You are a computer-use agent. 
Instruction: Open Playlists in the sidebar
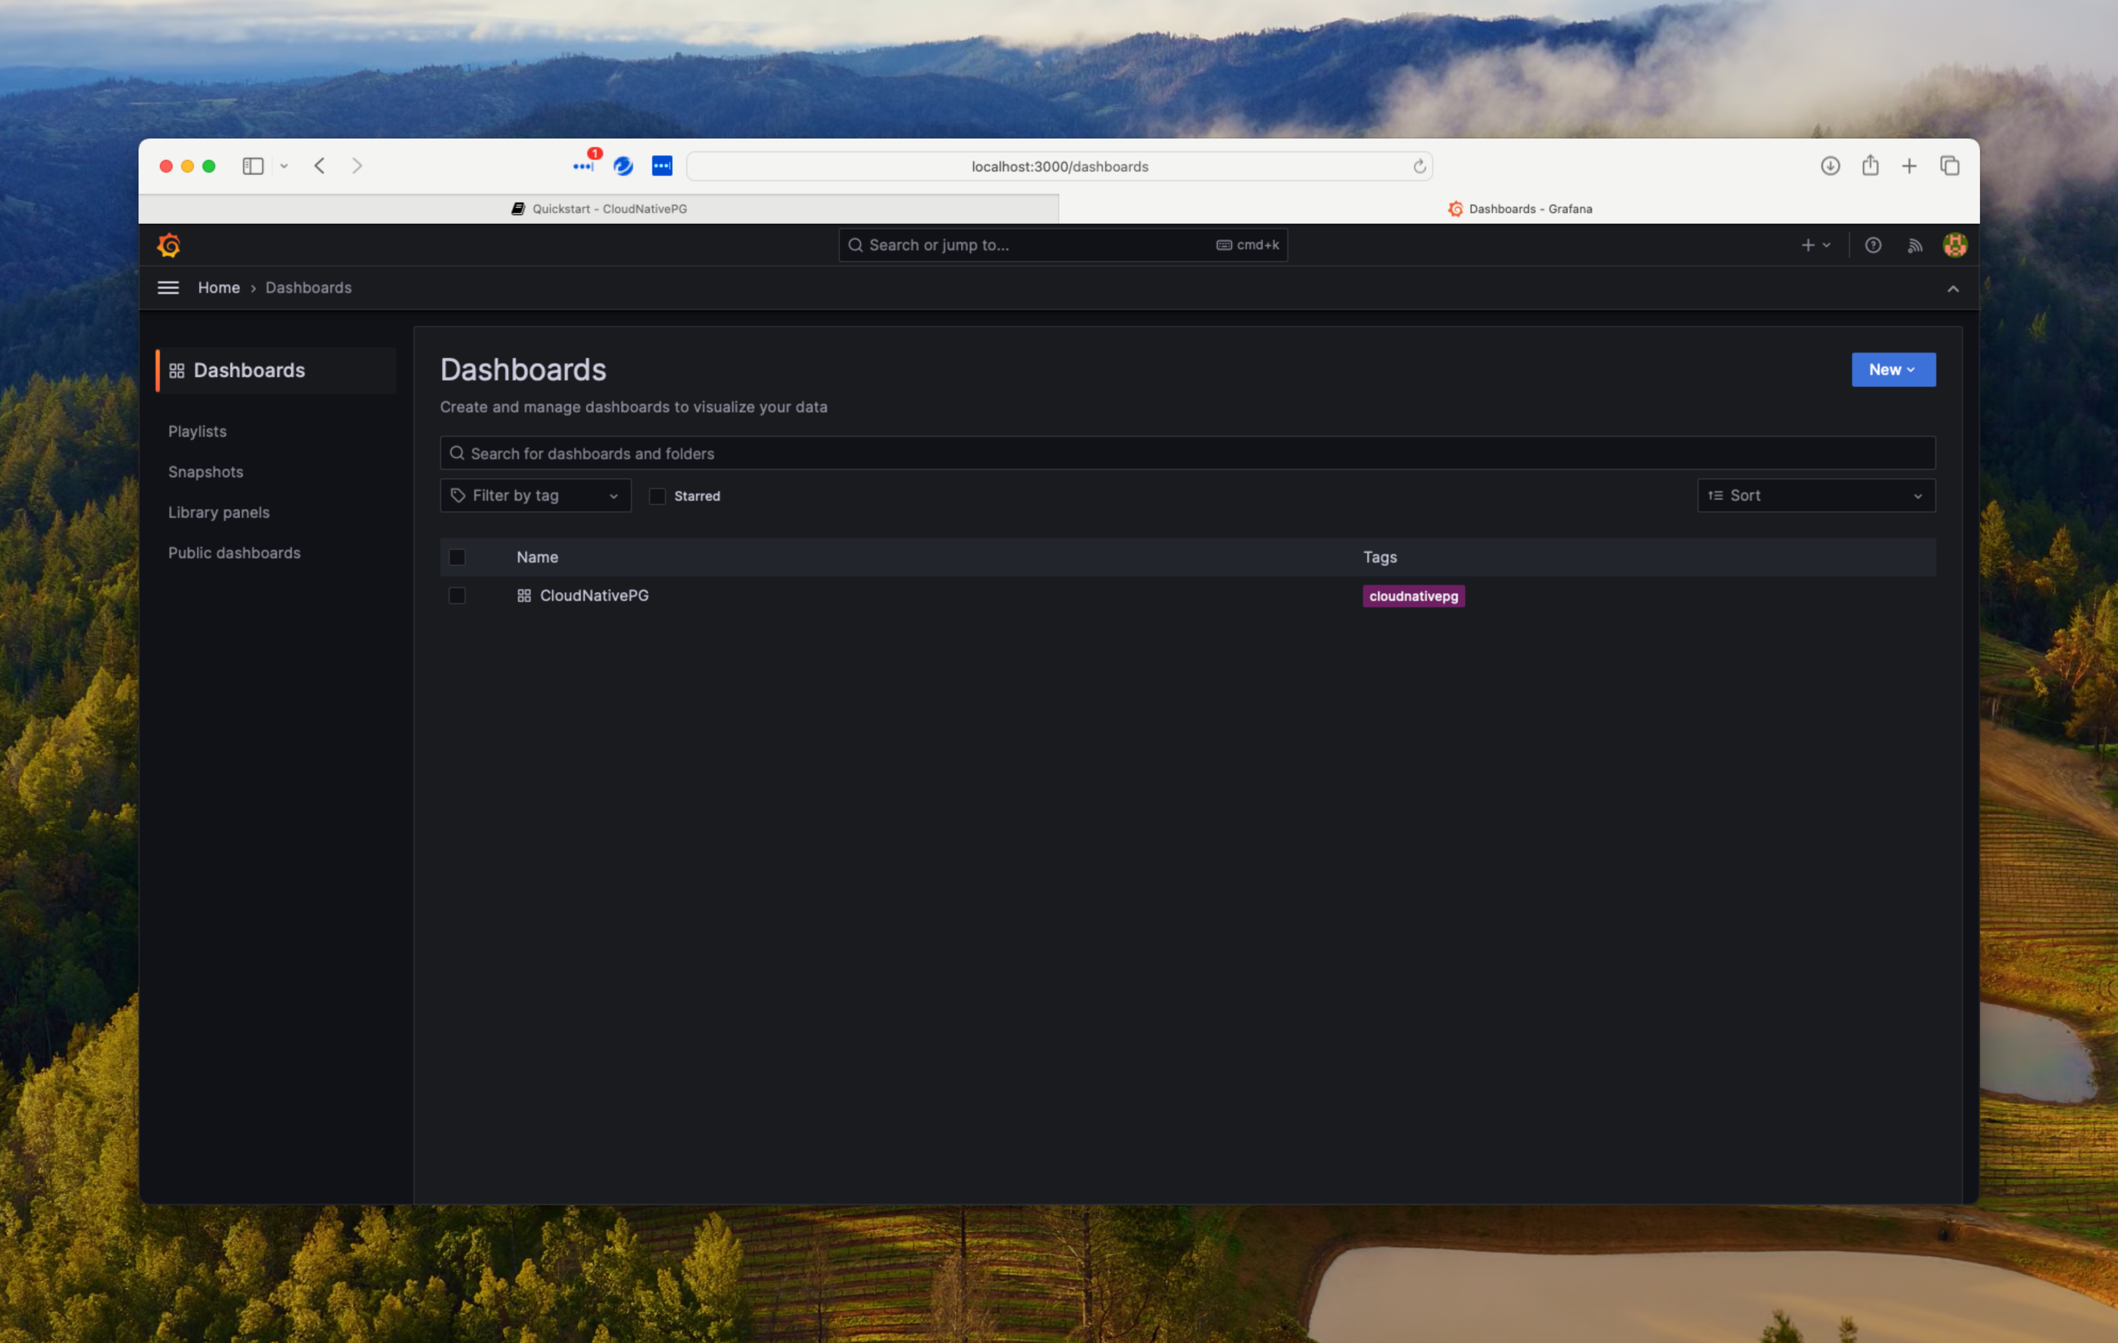click(x=197, y=431)
